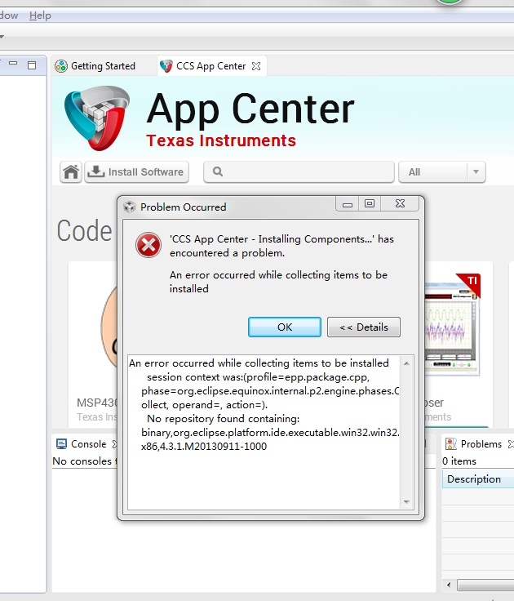This screenshot has height=601, width=514.
Task: Click the Console monitor icon
Action: pyautogui.click(x=61, y=444)
